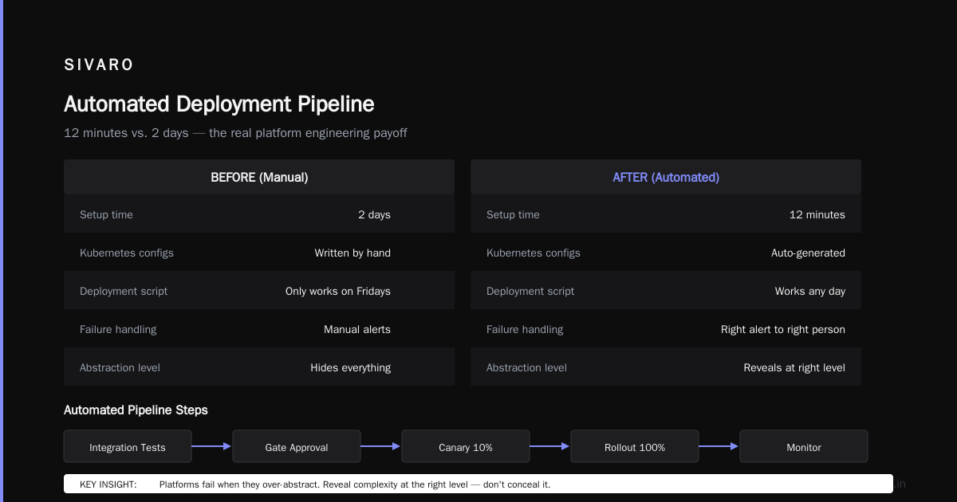The width and height of the screenshot is (957, 502).
Task: Select the Canary 10% pipeline step
Action: [x=466, y=447]
